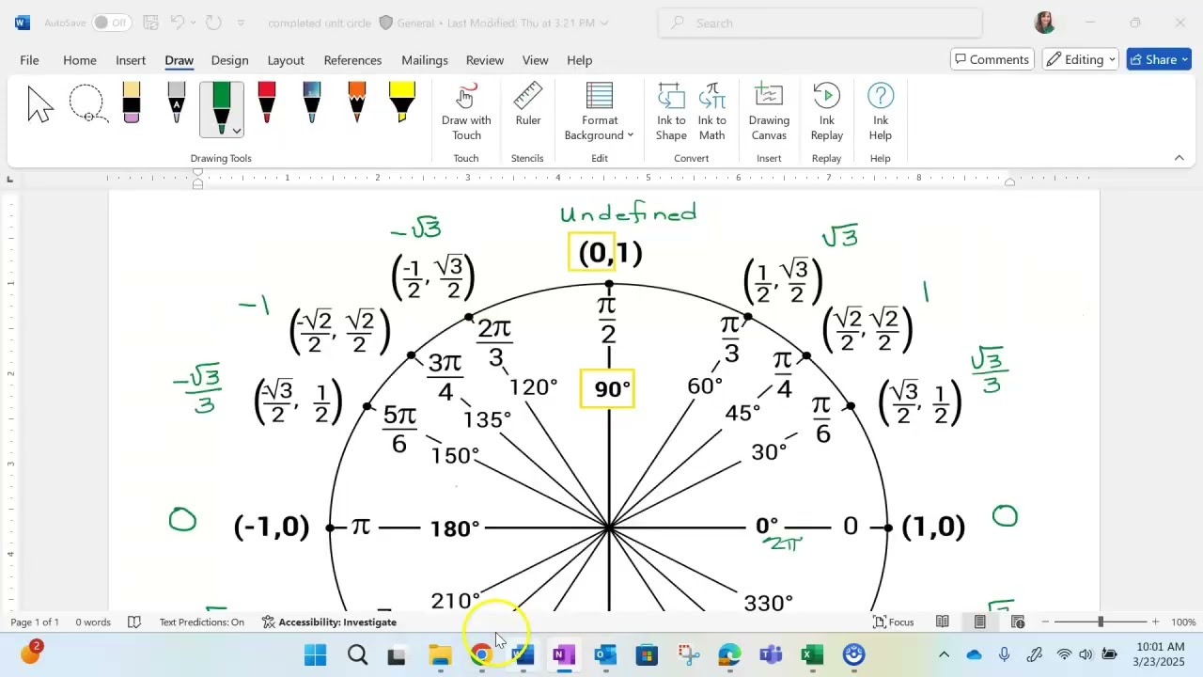Screen dimensions: 1203x677
Task: Click the 100% zoom level
Action: click(1183, 622)
